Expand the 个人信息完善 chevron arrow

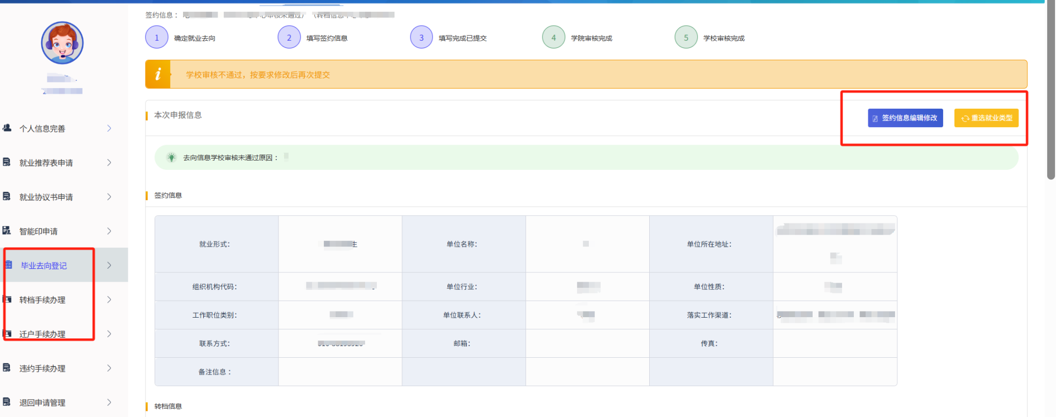[109, 128]
